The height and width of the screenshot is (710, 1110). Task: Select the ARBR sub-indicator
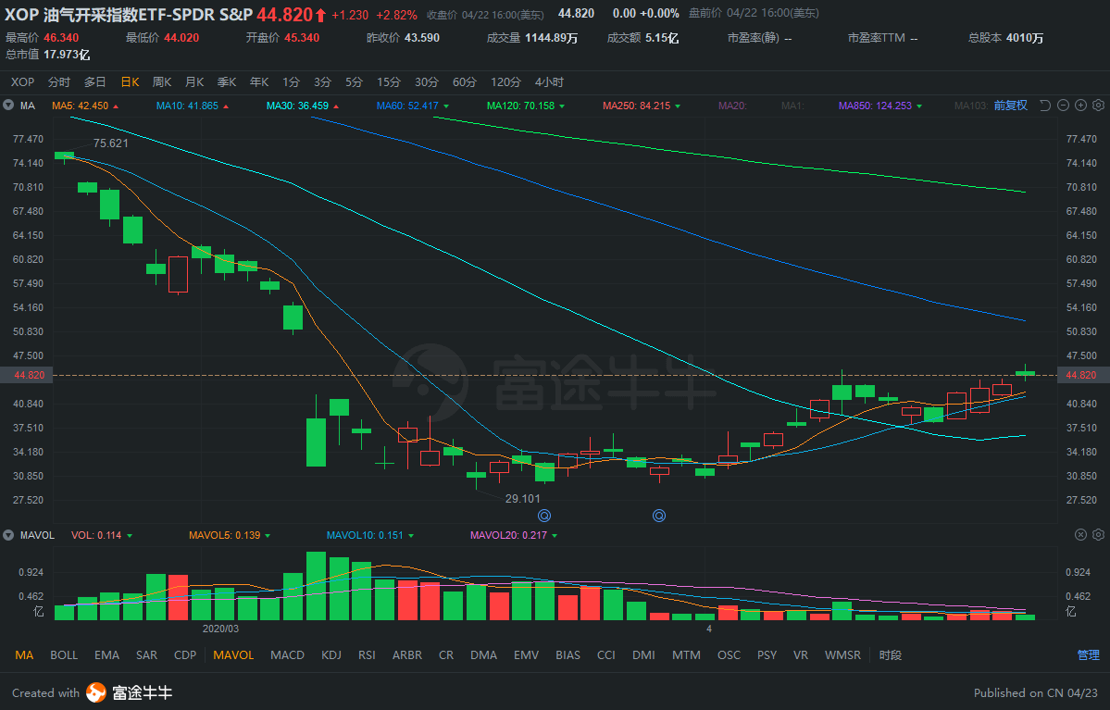pyautogui.click(x=407, y=654)
